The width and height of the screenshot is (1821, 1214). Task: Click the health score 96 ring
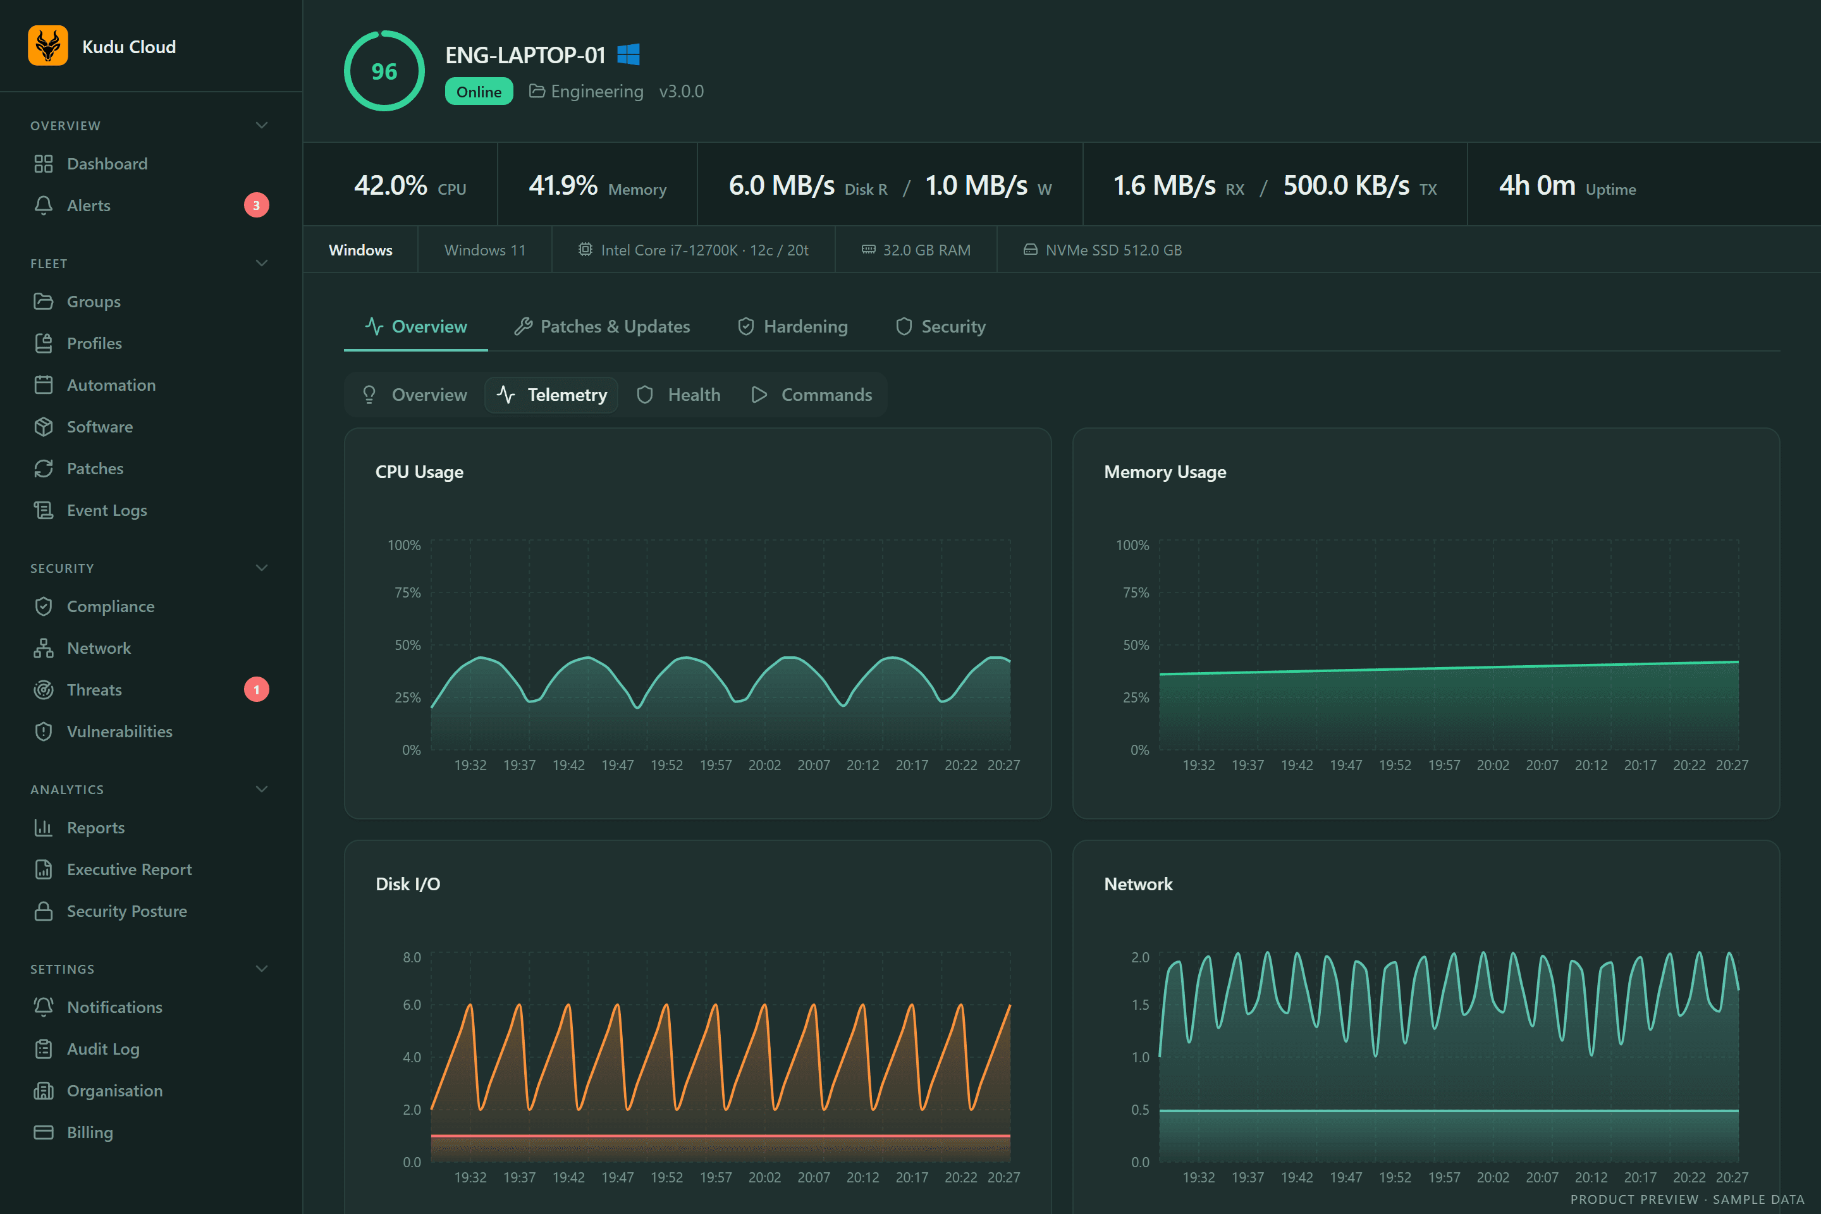pyautogui.click(x=384, y=71)
